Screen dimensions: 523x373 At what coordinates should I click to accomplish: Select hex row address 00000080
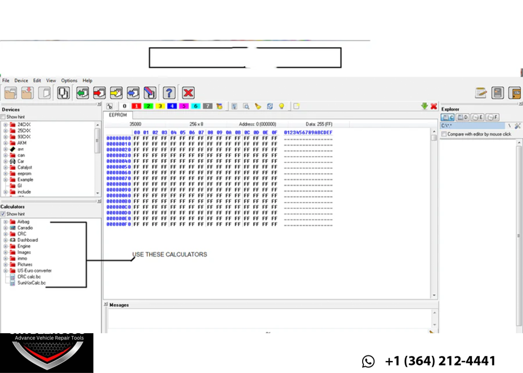click(x=119, y=184)
